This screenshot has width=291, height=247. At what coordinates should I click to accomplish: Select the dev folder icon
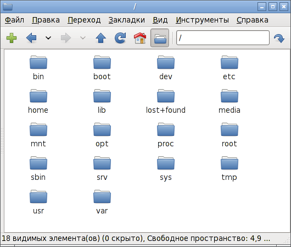point(166,62)
